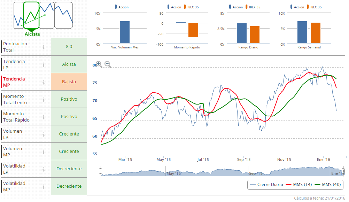The image size is (349, 202).
Task: Click the blue Accion bar in Rango Semanal
Action: point(302,32)
